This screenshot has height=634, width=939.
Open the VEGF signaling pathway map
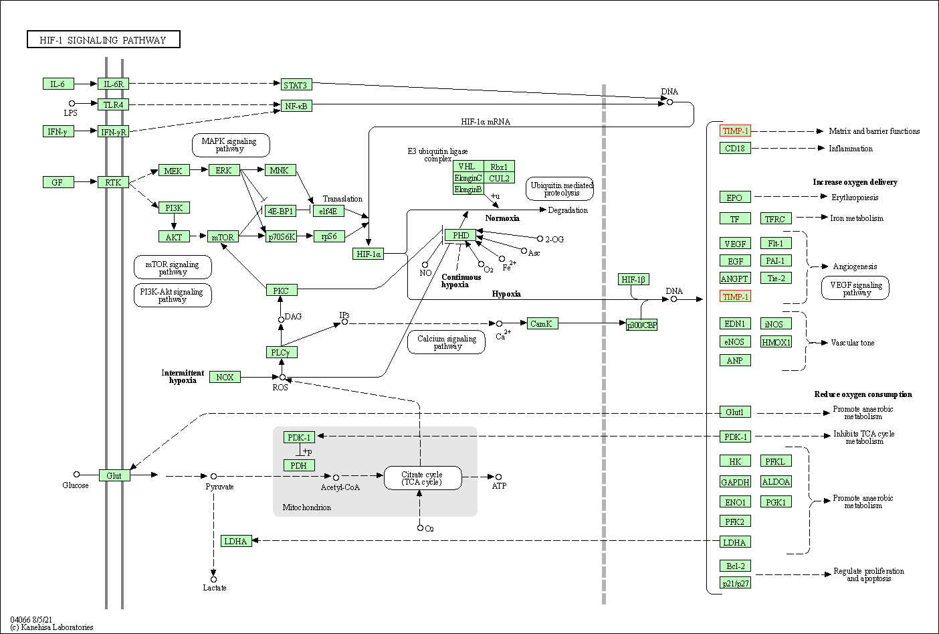pos(855,289)
